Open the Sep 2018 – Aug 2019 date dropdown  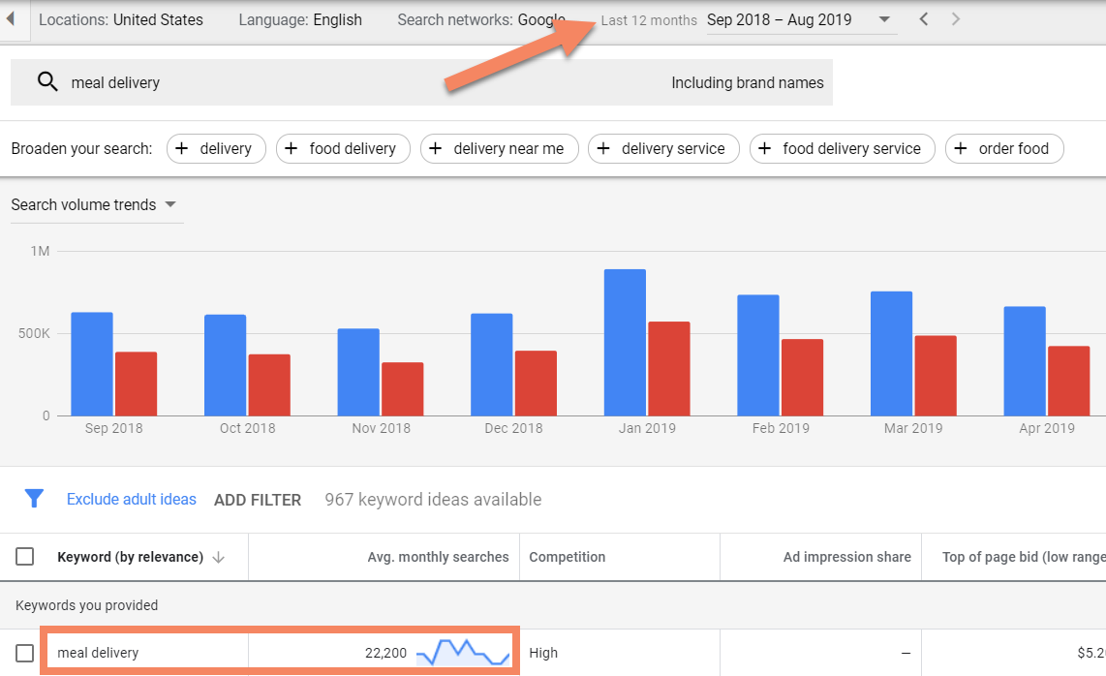801,20
